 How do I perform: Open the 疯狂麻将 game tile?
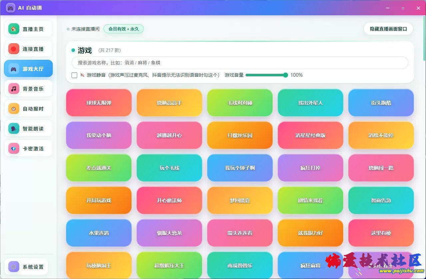click(311, 266)
